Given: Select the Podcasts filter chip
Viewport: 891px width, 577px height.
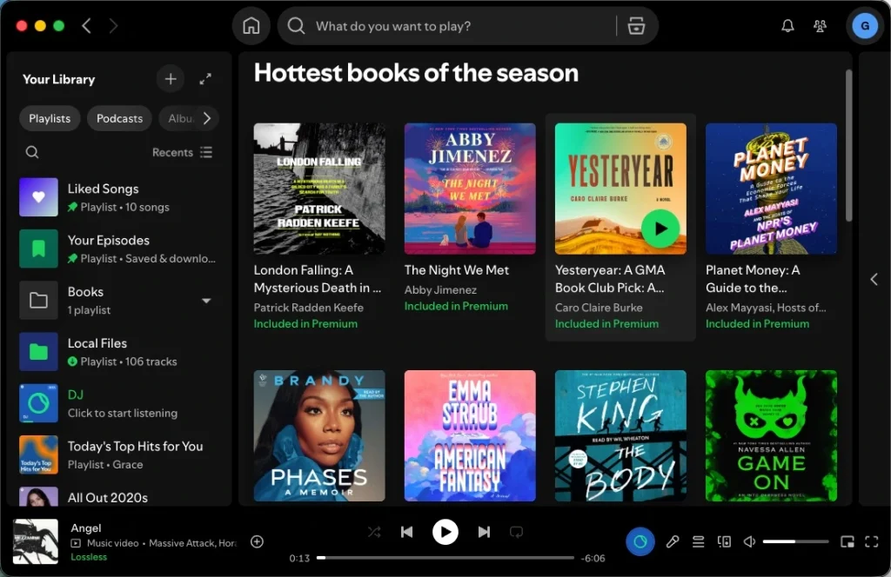Looking at the screenshot, I should [119, 118].
